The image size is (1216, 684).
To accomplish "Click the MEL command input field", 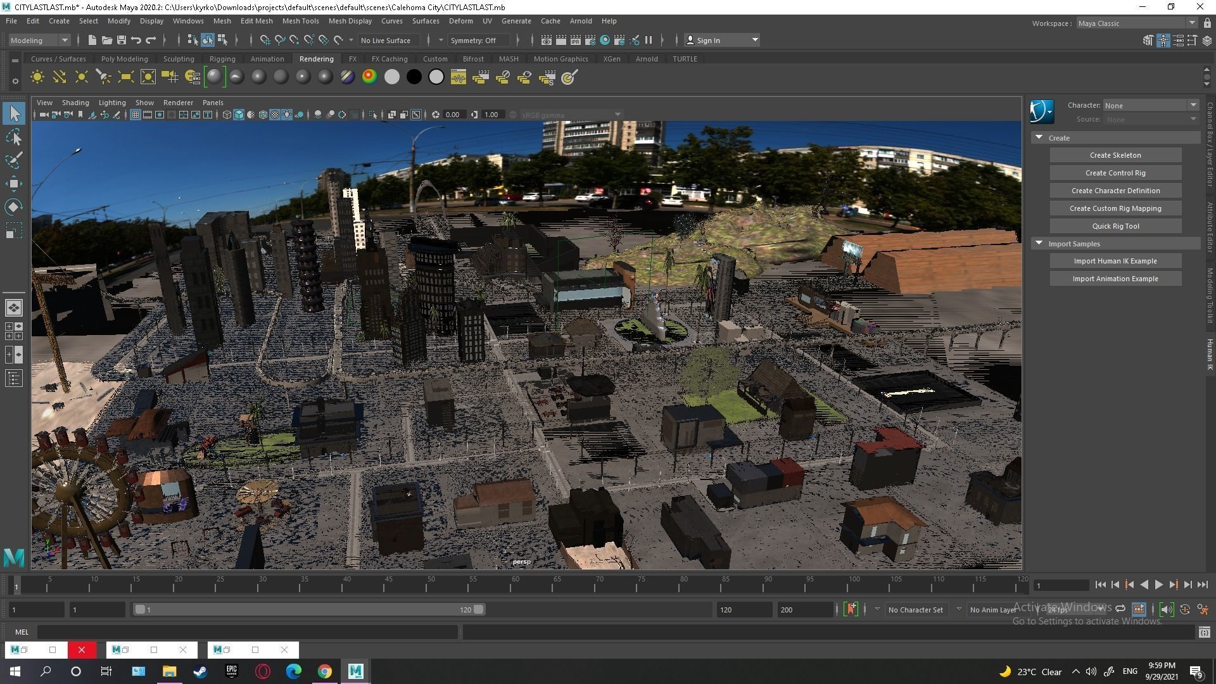I will 248,631.
